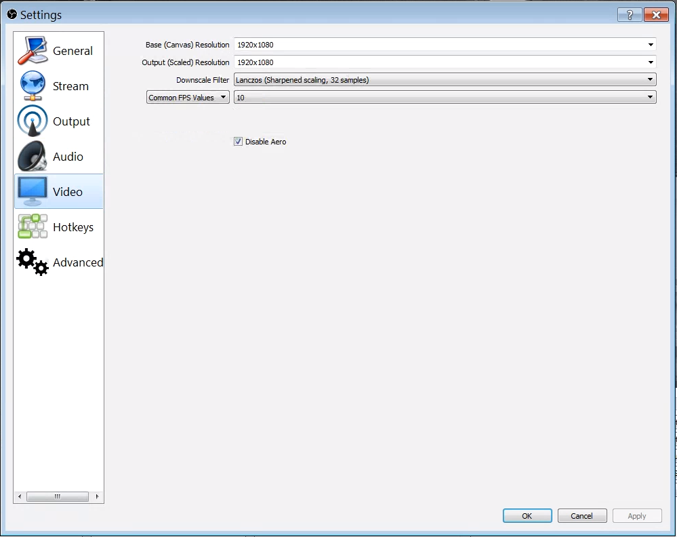Open the Downscale Filter combo box
The height and width of the screenshot is (537, 677).
pyautogui.click(x=445, y=79)
